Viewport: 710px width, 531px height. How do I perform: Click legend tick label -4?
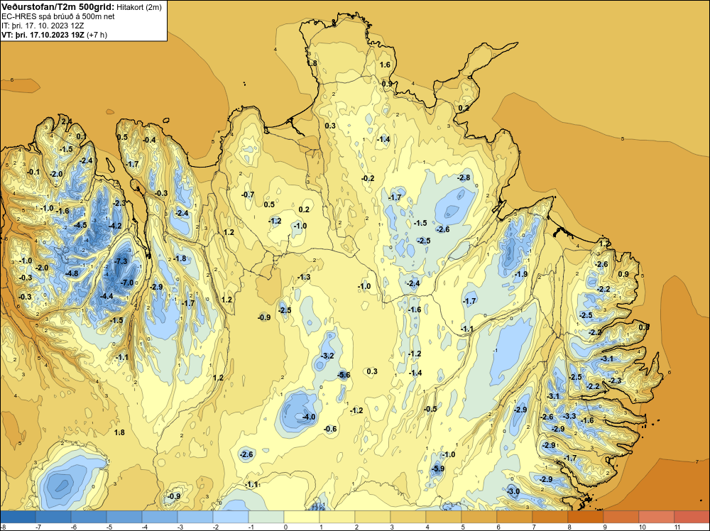[144, 527]
